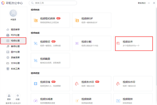The height and width of the screenshot is (105, 157).
Task: Launch 视频转GIF tool title
Action: pyautogui.click(x=87, y=18)
